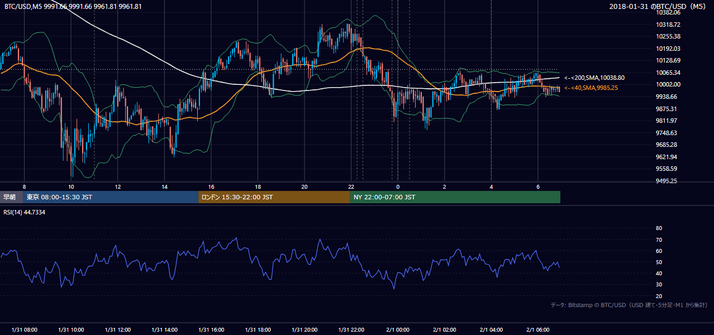
Task: Select the 東京 08:00-15:30 JST session bar
Action: tap(111, 197)
